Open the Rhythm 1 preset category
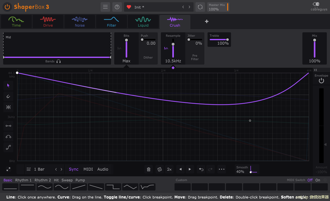The width and height of the screenshot is (330, 201). coord(23,180)
